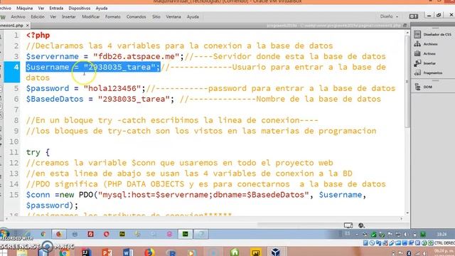Open VirtualBox Máquina menu

pos(25,8)
